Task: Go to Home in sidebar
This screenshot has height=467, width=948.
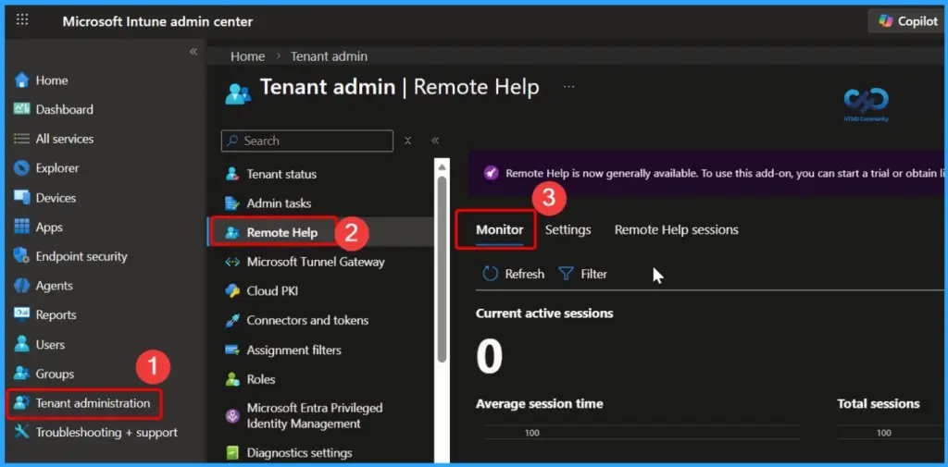Action: pyautogui.click(x=52, y=80)
